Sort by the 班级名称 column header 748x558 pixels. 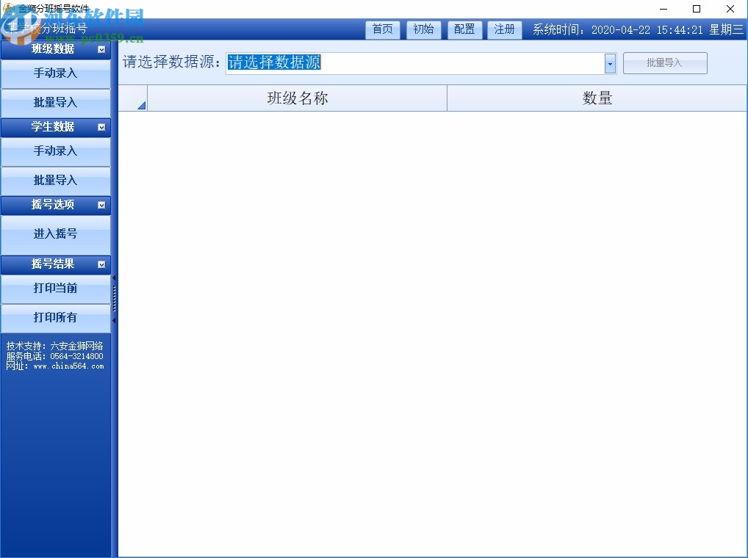point(297,98)
